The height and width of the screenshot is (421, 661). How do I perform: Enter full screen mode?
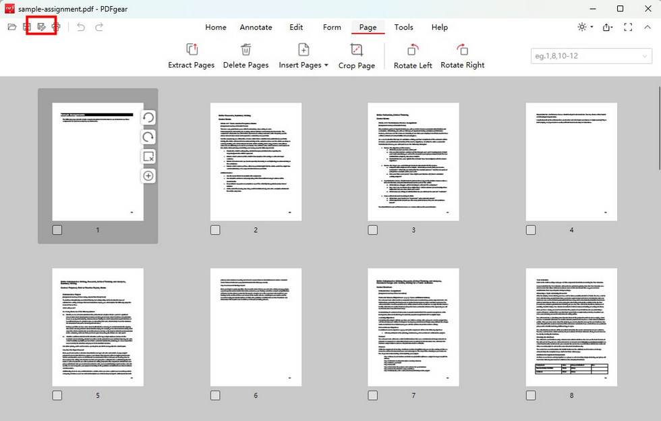pyautogui.click(x=629, y=28)
